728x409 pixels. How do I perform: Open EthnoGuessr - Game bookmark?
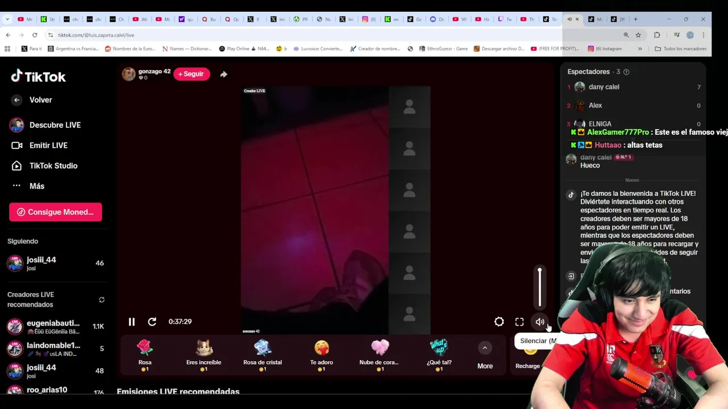click(443, 49)
